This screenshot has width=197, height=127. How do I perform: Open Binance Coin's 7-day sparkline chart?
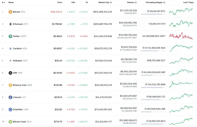[181, 85]
